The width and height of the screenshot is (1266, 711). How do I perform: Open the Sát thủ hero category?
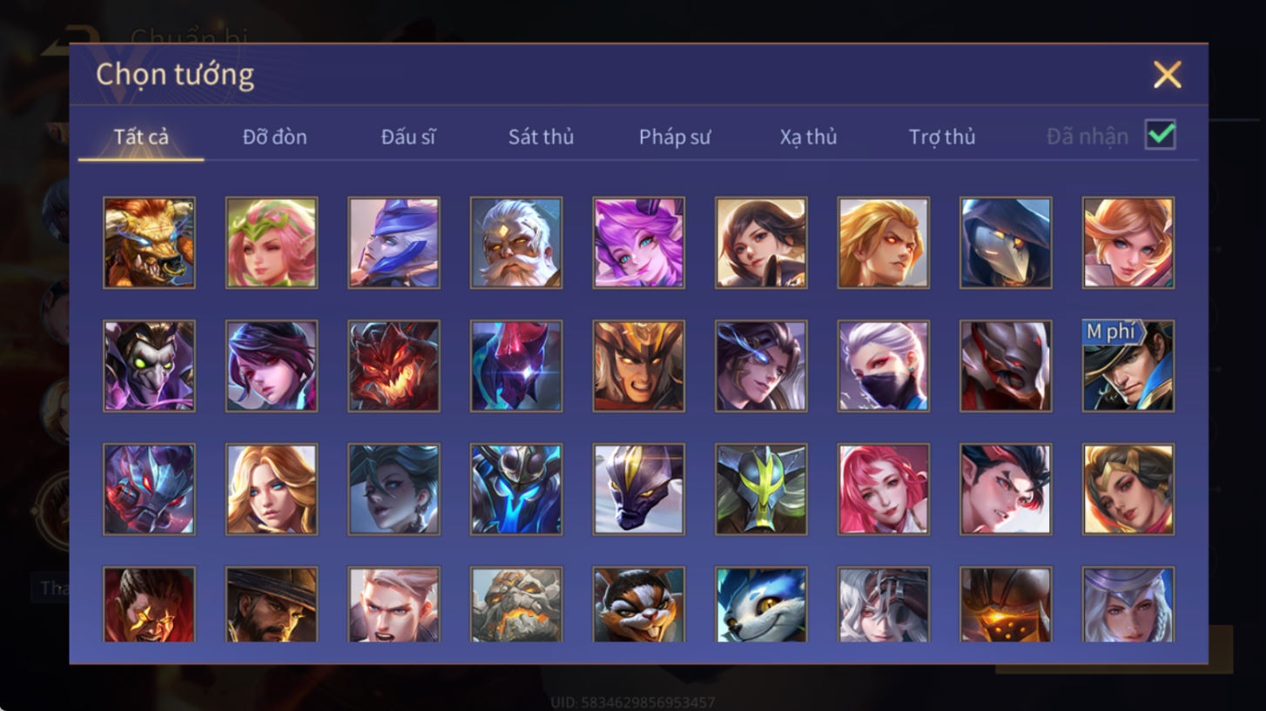point(541,137)
